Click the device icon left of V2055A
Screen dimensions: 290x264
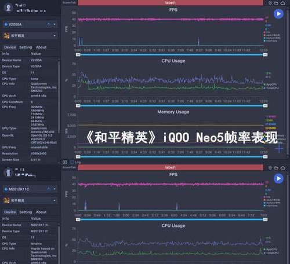pos(6,24)
